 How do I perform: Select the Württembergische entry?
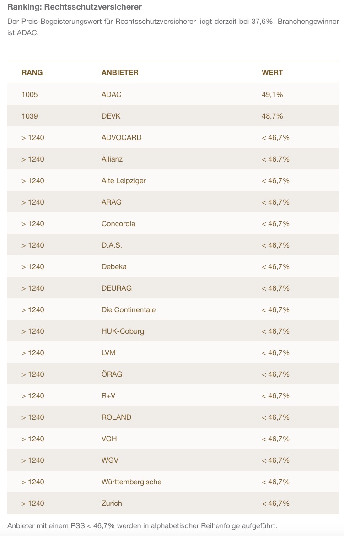click(131, 482)
